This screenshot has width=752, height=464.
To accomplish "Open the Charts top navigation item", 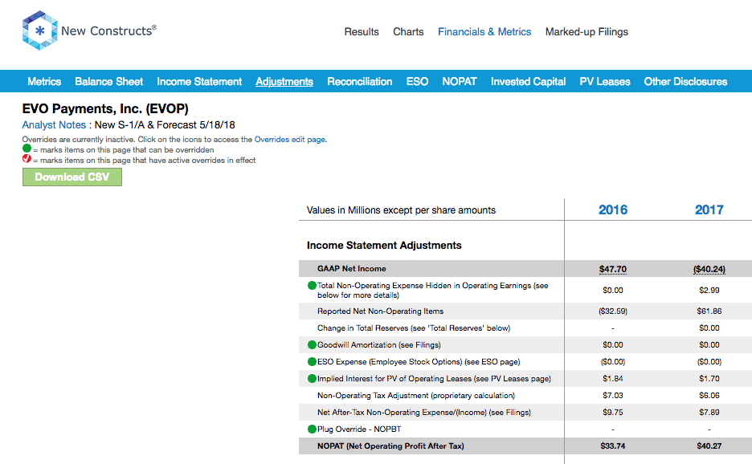I will point(408,31).
